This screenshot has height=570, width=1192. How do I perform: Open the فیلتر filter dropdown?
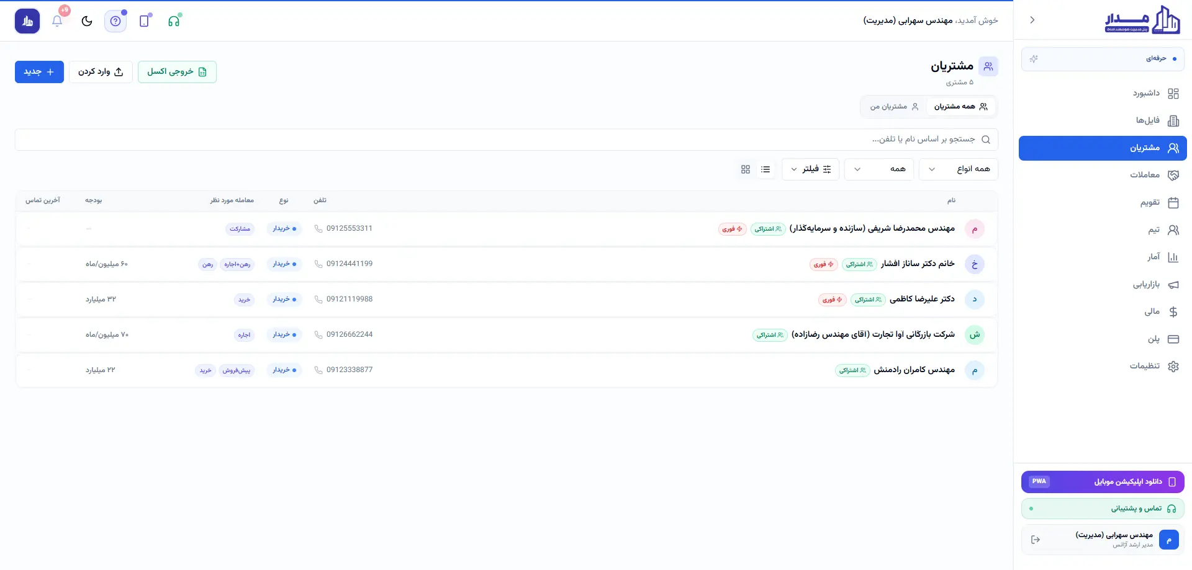tap(811, 169)
